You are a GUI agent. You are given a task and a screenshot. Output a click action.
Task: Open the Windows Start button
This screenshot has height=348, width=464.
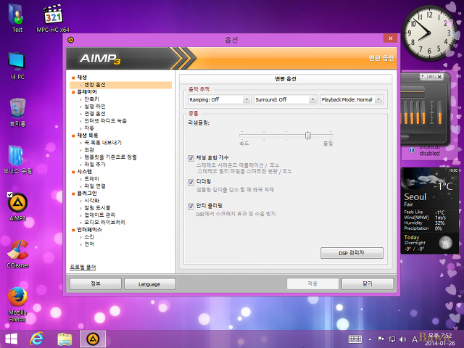coord(12,339)
